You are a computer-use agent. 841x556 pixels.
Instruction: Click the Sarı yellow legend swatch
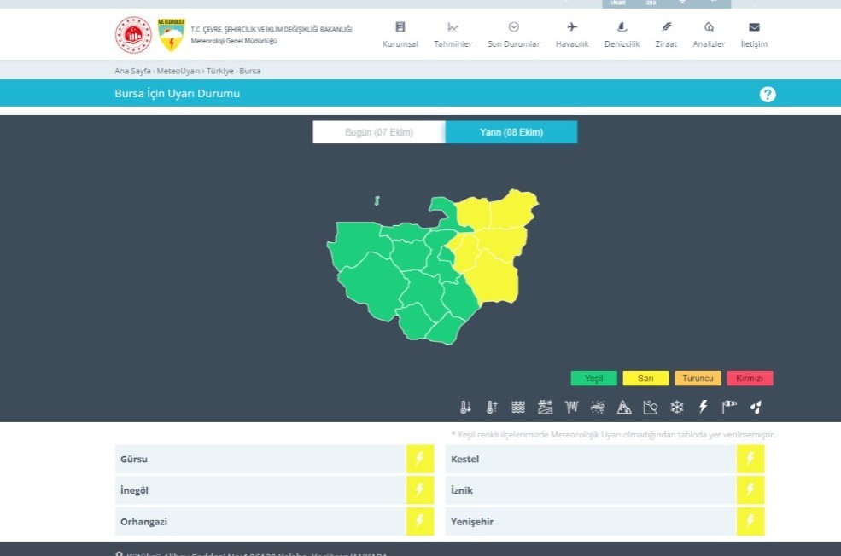[x=645, y=379]
